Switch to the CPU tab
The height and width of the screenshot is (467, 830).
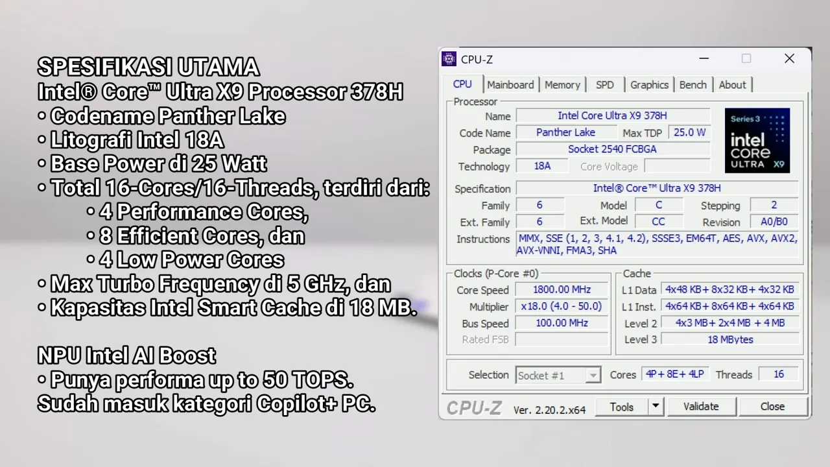[x=462, y=84]
